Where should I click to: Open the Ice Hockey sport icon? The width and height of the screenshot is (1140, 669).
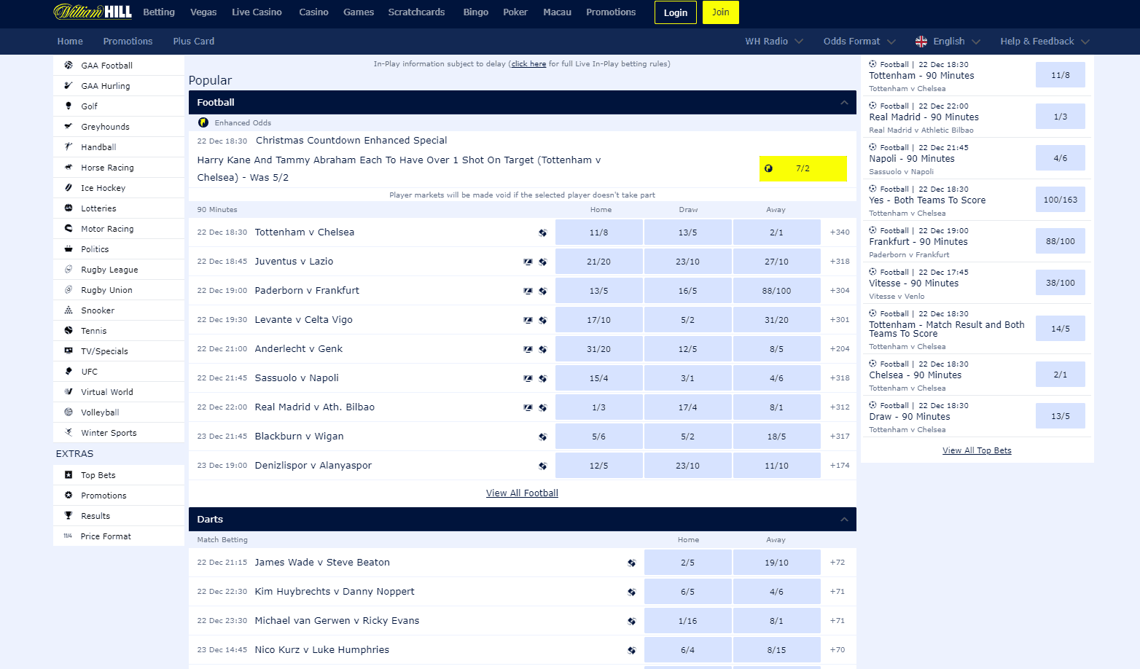[x=69, y=187]
